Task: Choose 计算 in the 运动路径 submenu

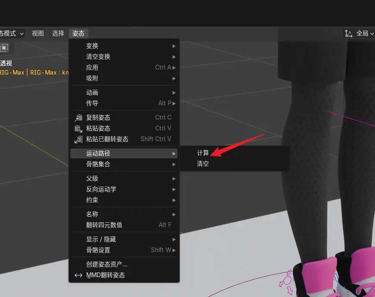Action: coord(234,153)
